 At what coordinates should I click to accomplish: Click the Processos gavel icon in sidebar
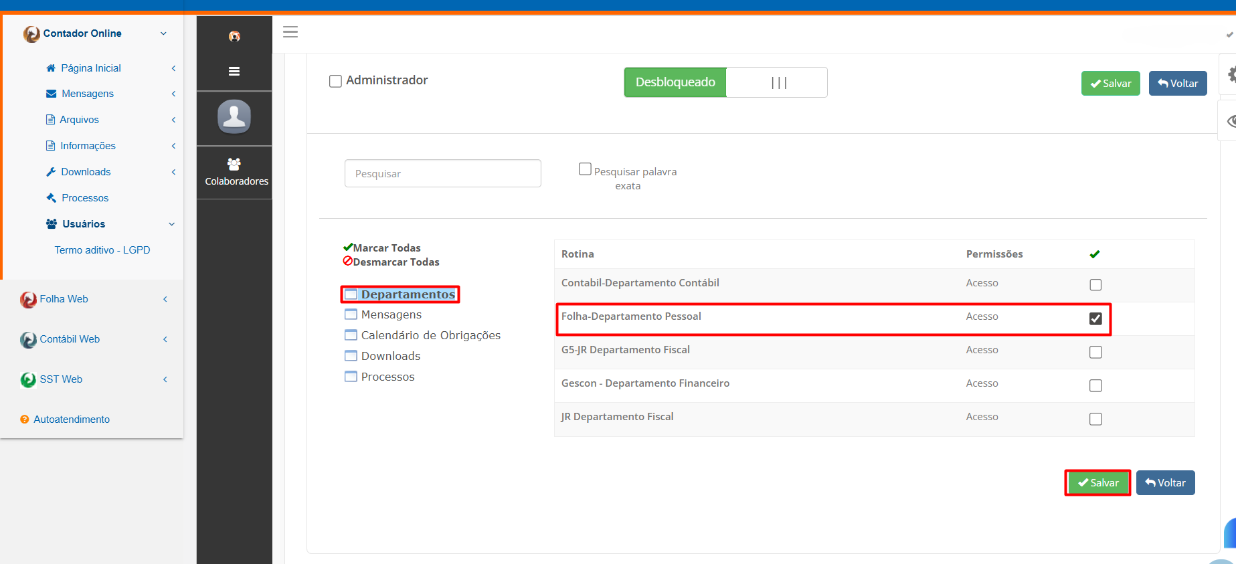(x=51, y=198)
